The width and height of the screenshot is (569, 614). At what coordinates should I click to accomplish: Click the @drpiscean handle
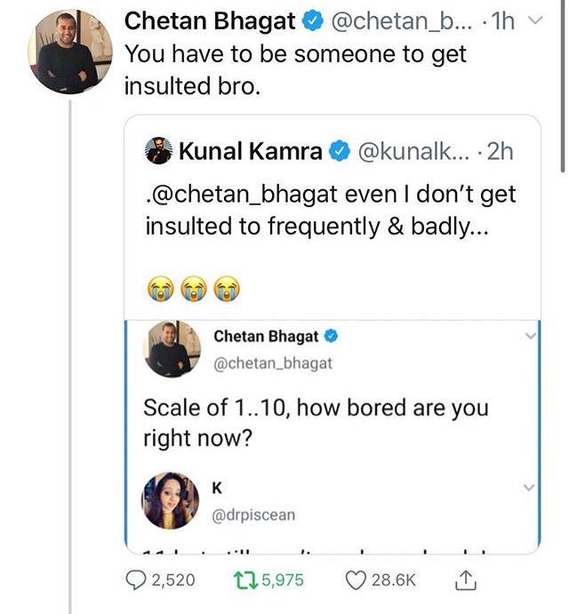click(254, 514)
